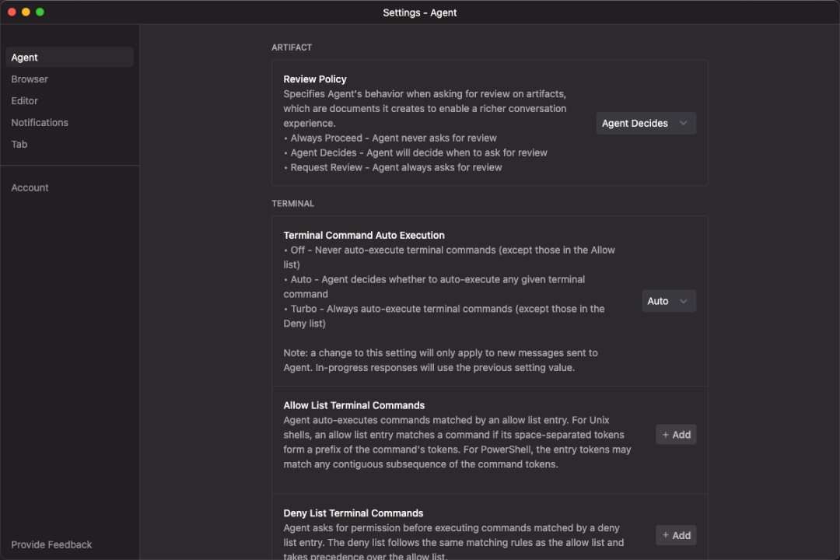840x560 pixels.
Task: Click the Review Policy setting title
Action: point(315,79)
